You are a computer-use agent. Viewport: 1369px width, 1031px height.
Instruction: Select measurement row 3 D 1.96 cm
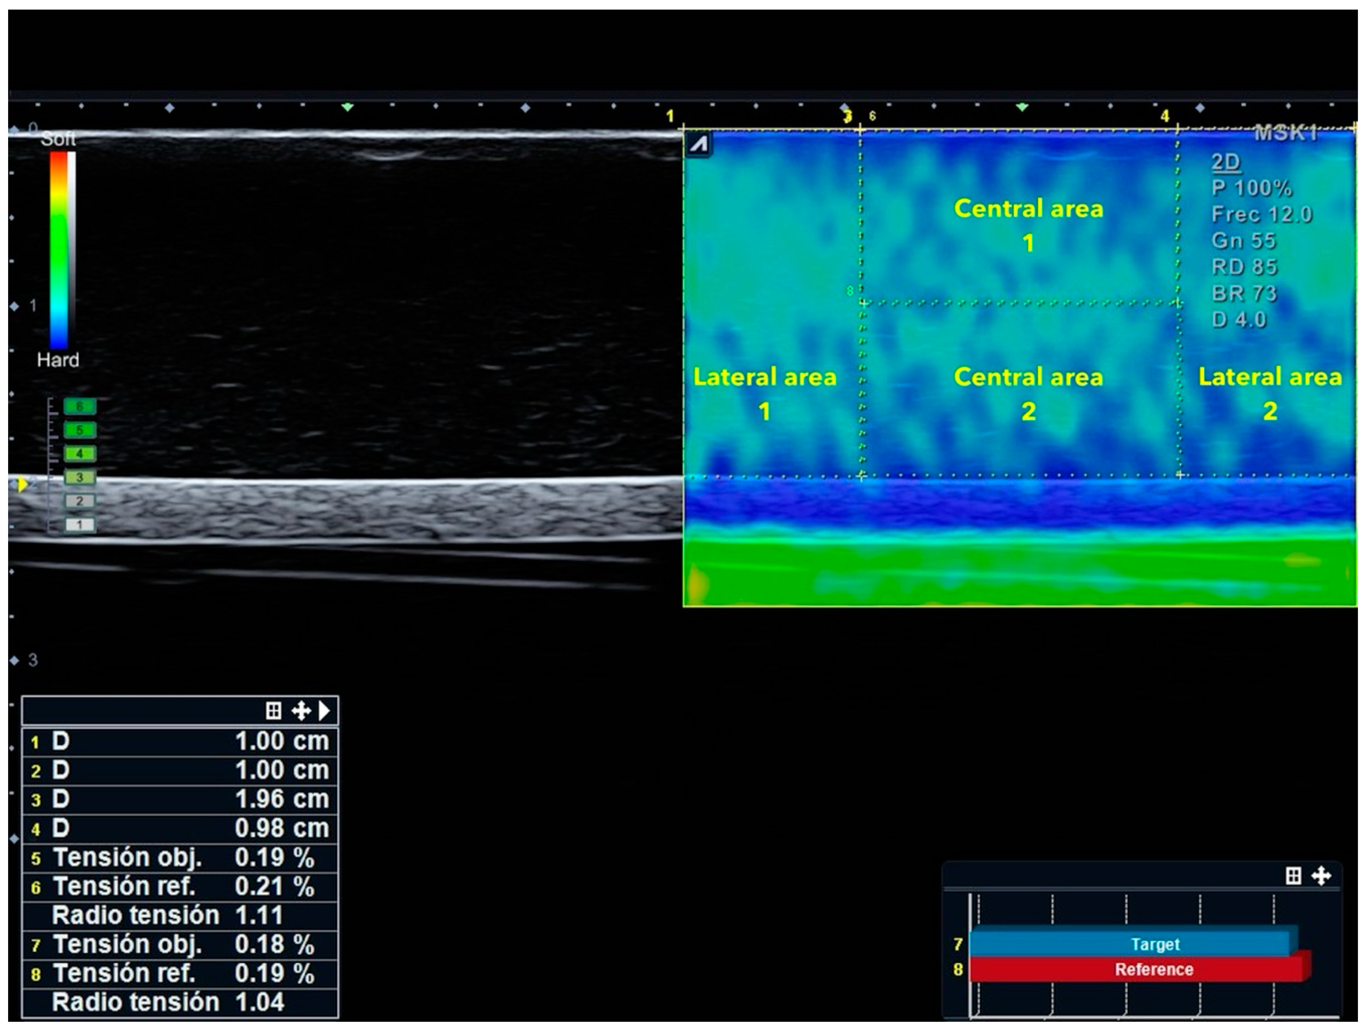180,799
